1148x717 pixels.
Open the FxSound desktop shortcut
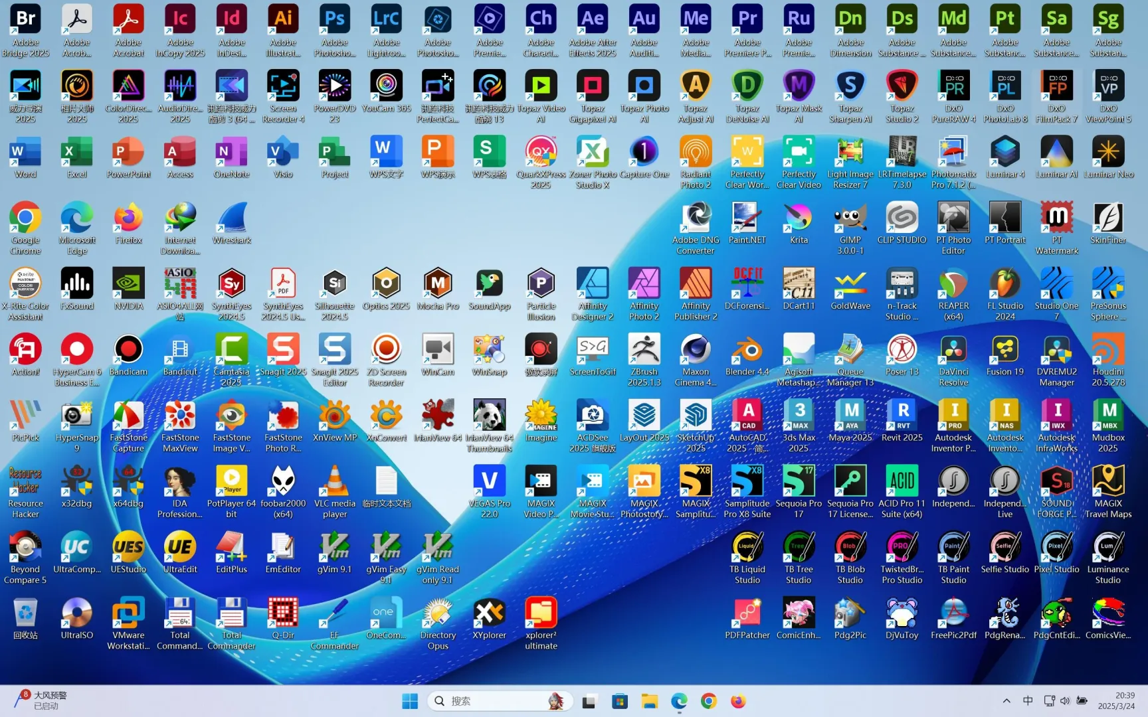(x=77, y=289)
